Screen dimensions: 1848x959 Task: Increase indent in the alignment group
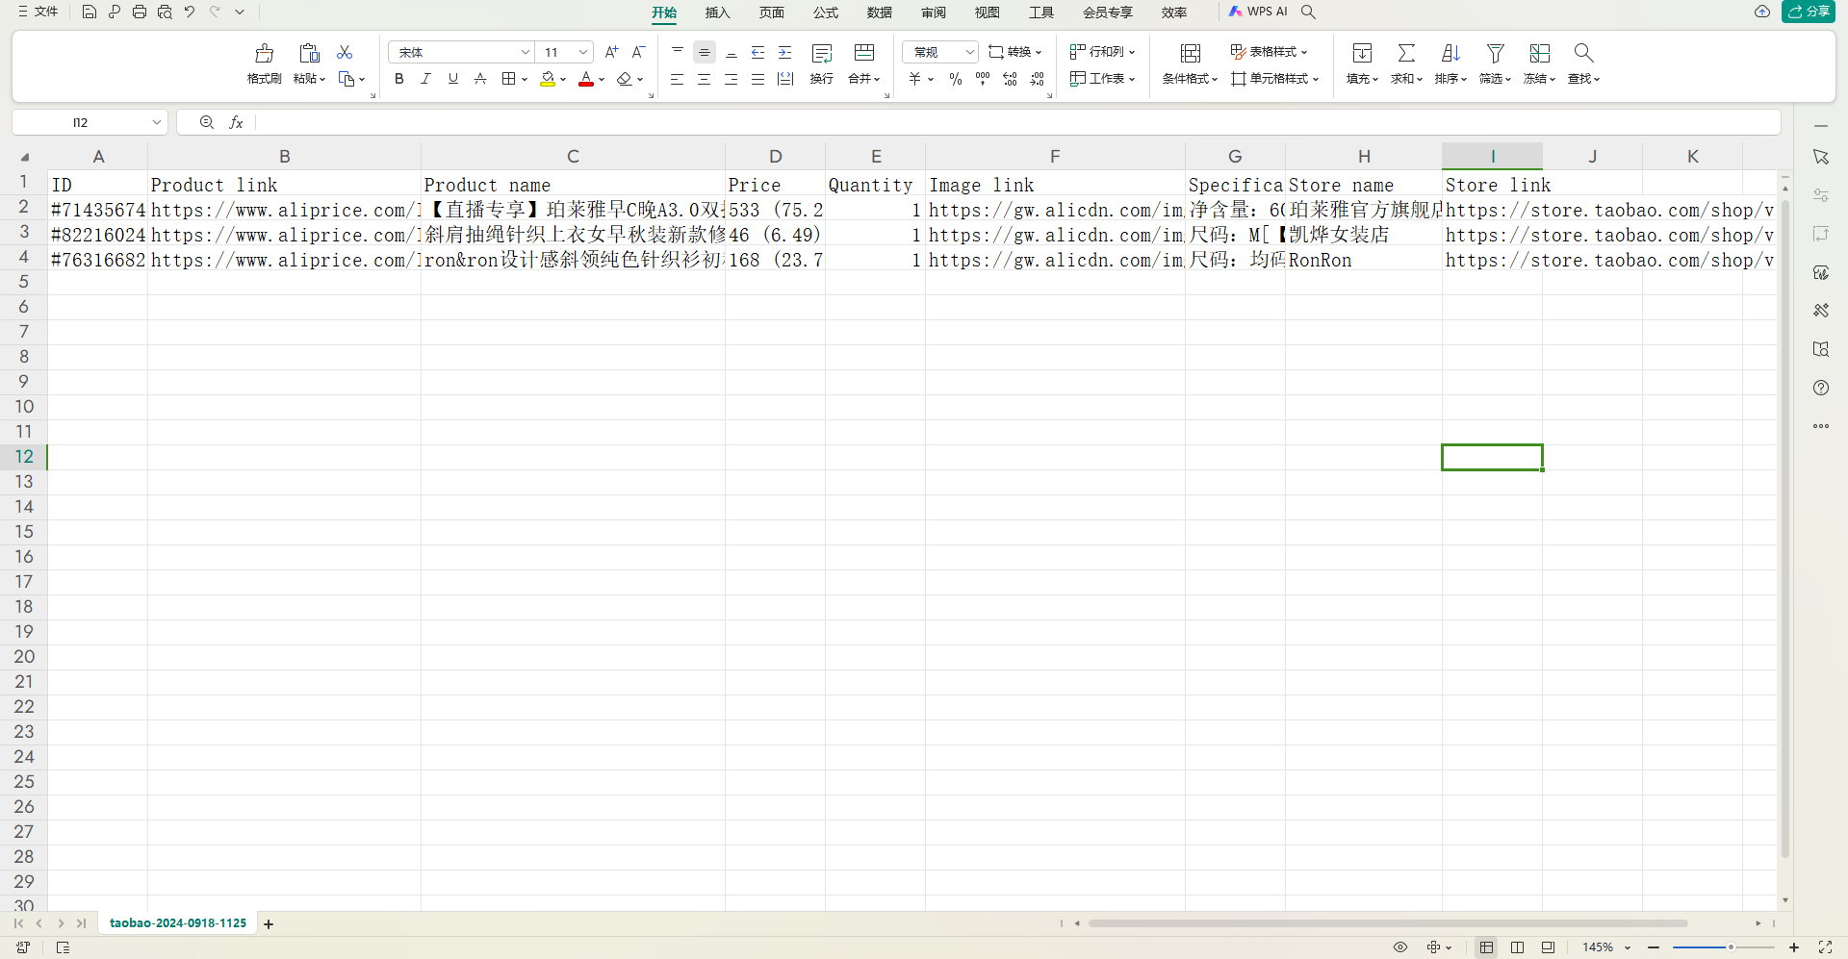click(x=785, y=52)
